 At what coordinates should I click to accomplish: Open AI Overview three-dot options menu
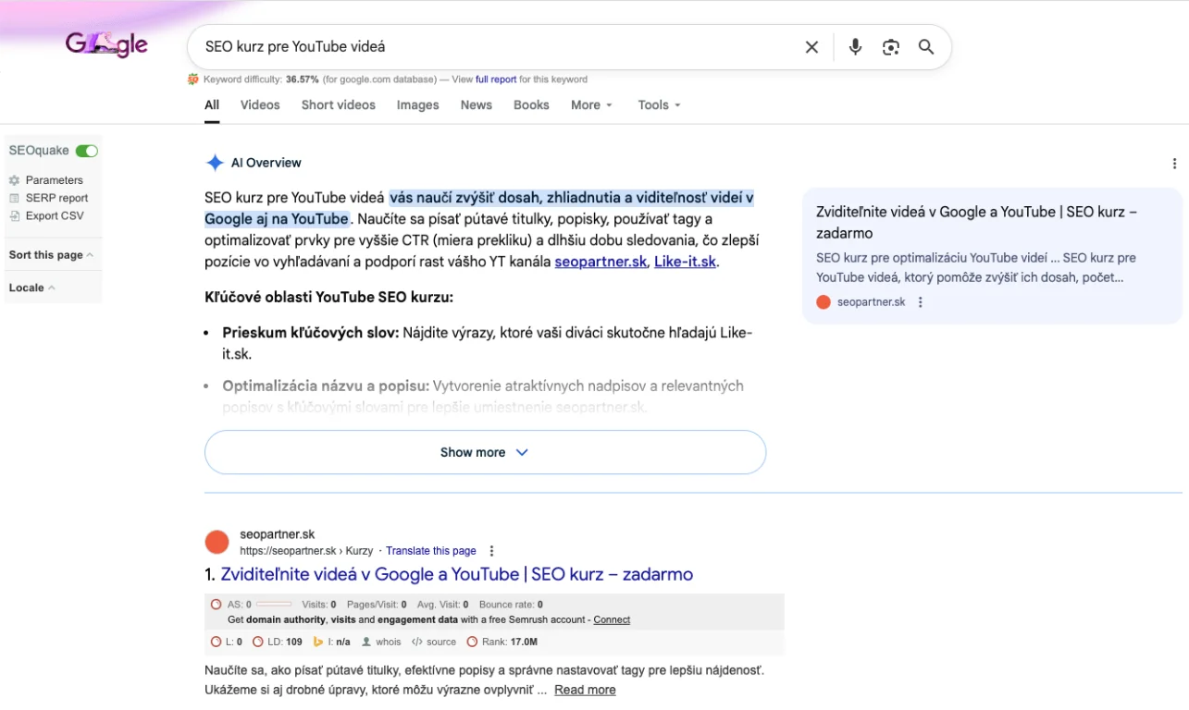pos(1174,164)
